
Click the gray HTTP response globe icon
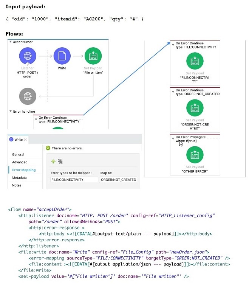tap(28, 96)
